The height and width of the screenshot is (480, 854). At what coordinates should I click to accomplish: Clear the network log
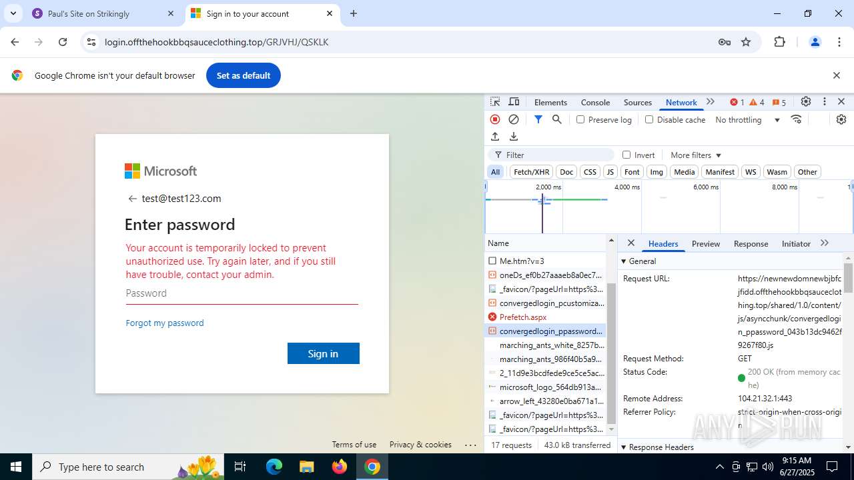coord(514,119)
